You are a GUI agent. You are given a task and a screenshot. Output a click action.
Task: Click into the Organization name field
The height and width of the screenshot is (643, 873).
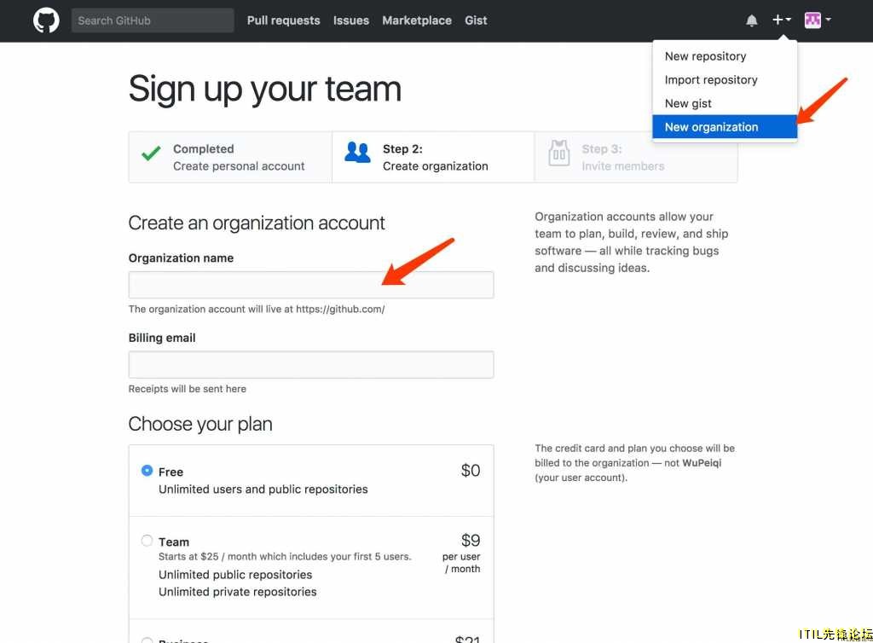310,285
